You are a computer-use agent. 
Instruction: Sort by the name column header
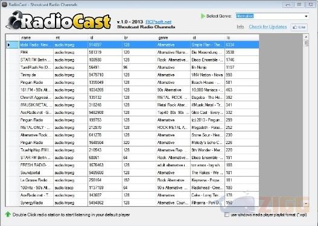point(36,37)
